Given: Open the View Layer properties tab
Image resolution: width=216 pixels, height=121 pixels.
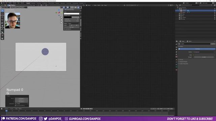Looking at the screenshot, I should (177, 52).
